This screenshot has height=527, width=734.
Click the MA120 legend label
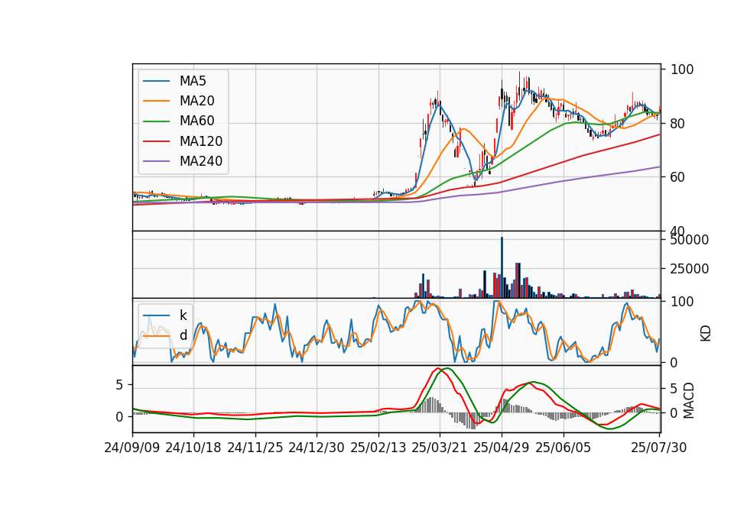[201, 141]
